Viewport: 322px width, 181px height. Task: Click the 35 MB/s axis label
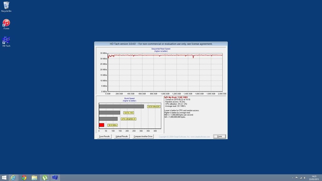pos(103,53)
